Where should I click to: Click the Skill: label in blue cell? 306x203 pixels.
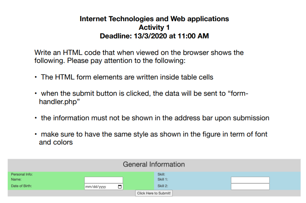pyautogui.click(x=160, y=174)
